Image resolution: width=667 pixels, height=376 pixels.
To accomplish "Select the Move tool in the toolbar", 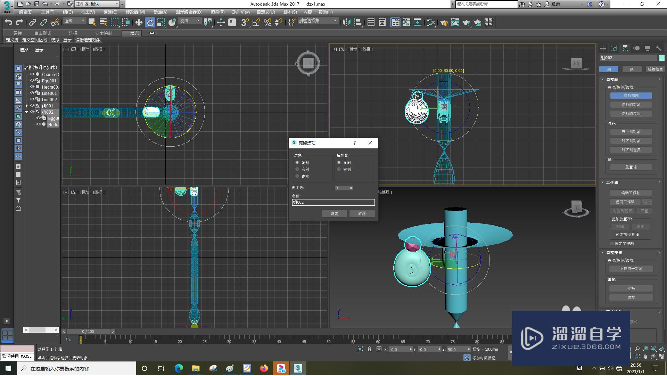I will click(x=139, y=23).
